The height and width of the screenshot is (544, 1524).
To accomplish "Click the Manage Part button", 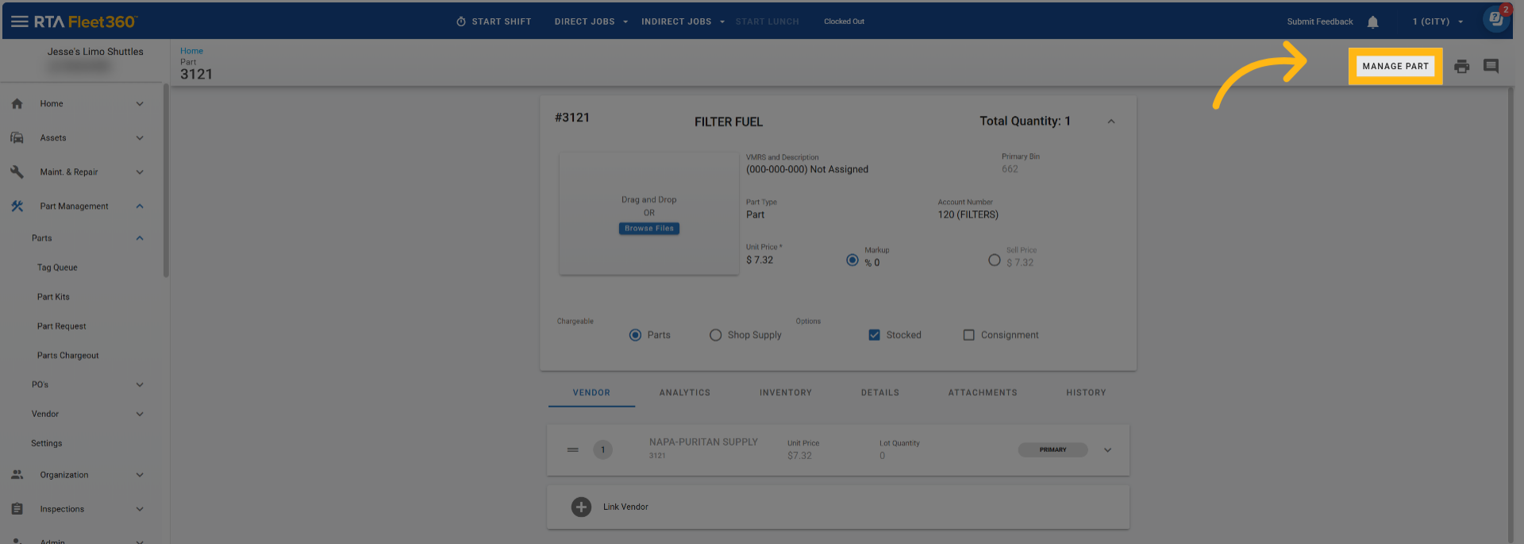I will click(1395, 66).
